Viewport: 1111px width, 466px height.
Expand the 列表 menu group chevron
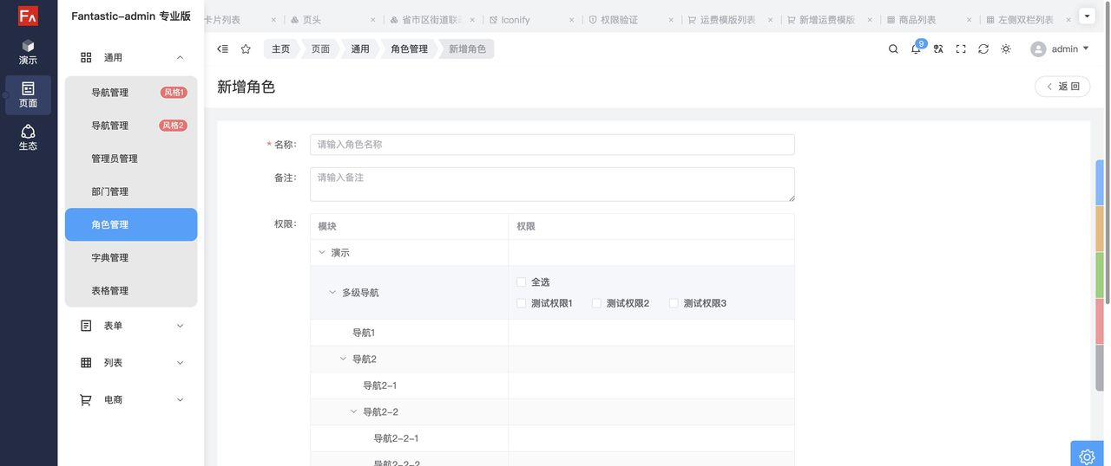(180, 363)
